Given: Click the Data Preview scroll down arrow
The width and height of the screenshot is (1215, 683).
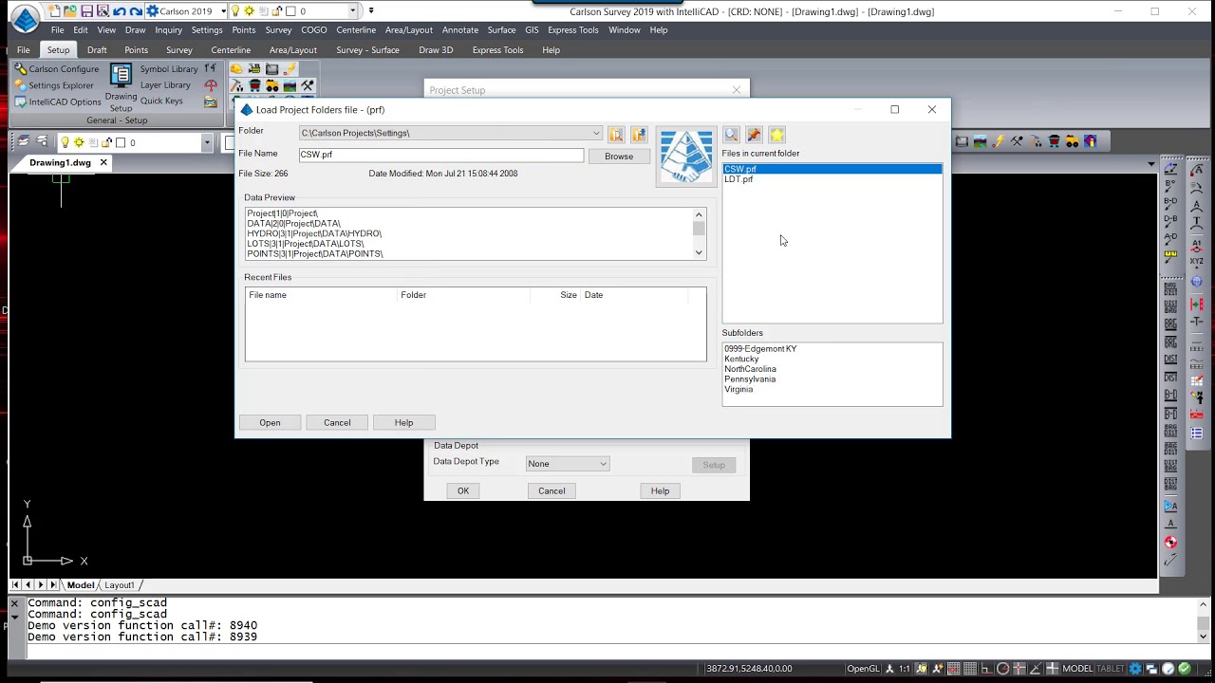Looking at the screenshot, I should (700, 253).
